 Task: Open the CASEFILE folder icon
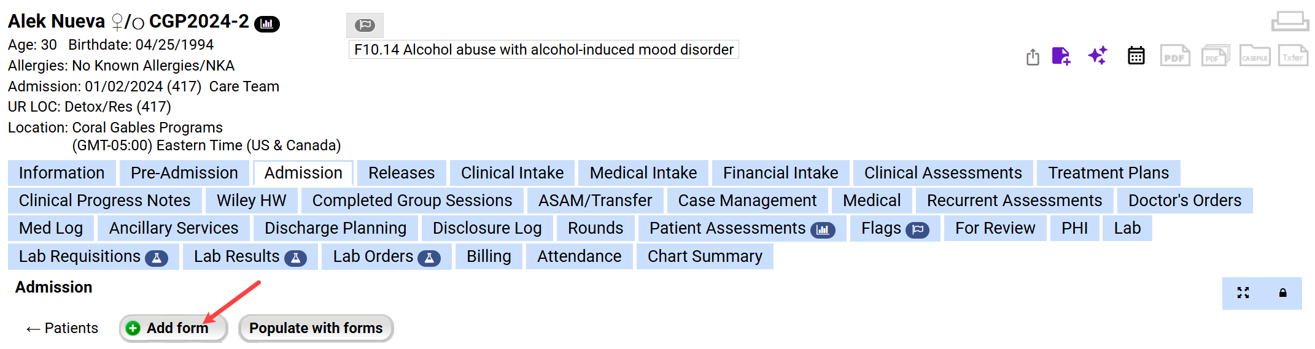[x=1254, y=56]
